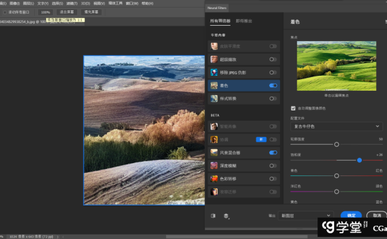The height and width of the screenshot is (239, 387).
Task: Open the 滤镜(T) menu
Action: tap(72, 3)
